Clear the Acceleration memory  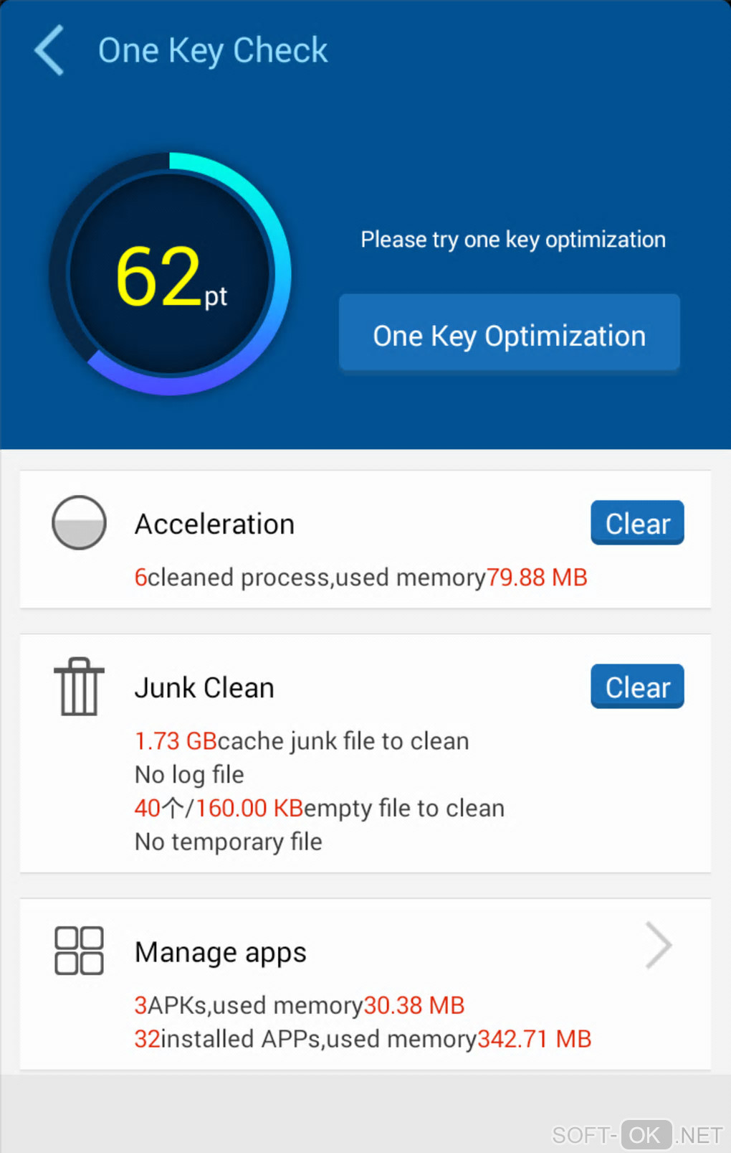(x=636, y=522)
